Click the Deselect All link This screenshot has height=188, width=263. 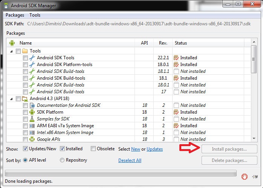pyautogui.click(x=130, y=160)
